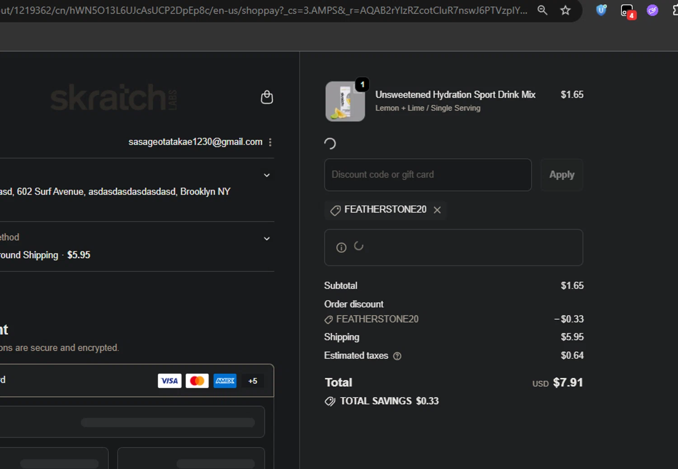This screenshot has height=469, width=678.
Task: Expand the shipping address section chevron
Action: 267,175
